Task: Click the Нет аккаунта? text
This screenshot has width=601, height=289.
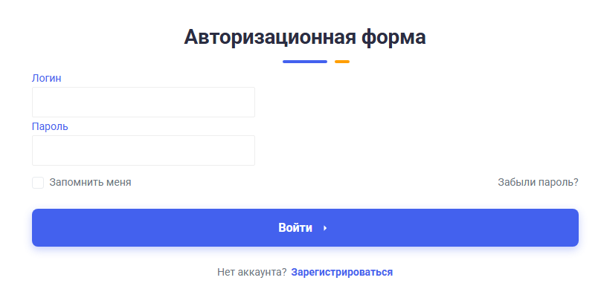Action: (252, 272)
